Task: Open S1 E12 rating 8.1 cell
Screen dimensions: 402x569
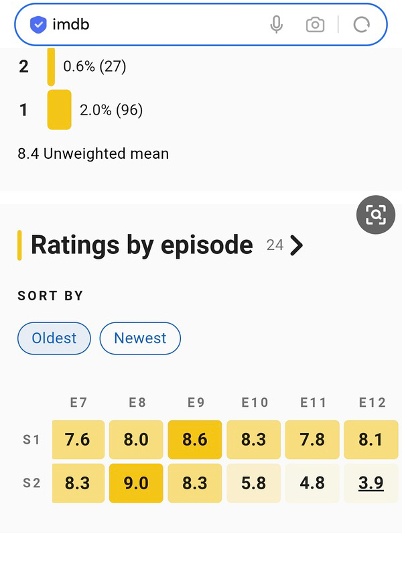Action: tap(371, 440)
